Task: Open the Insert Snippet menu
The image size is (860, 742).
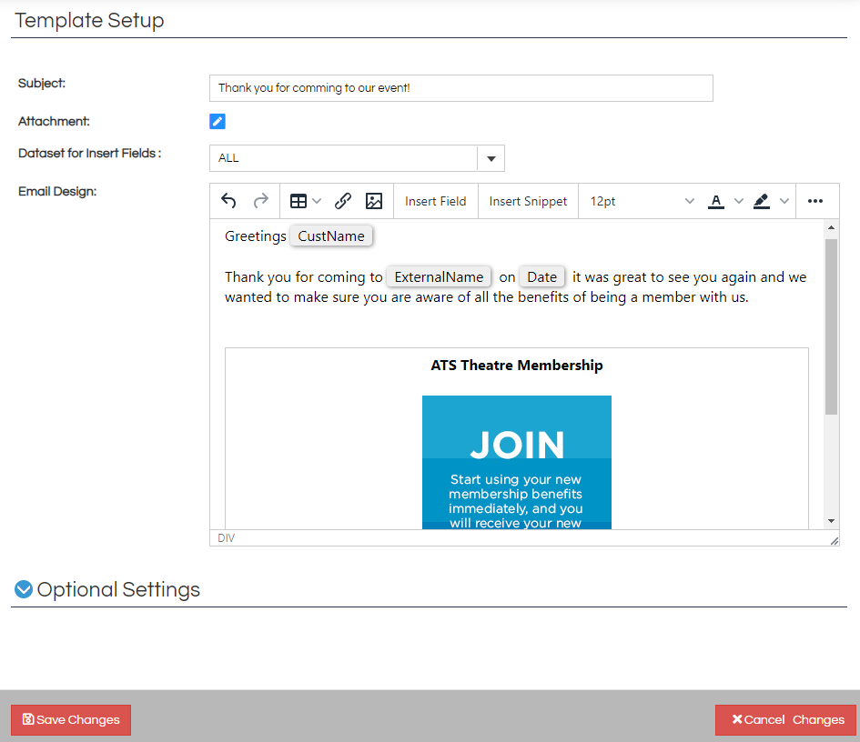Action: point(528,201)
